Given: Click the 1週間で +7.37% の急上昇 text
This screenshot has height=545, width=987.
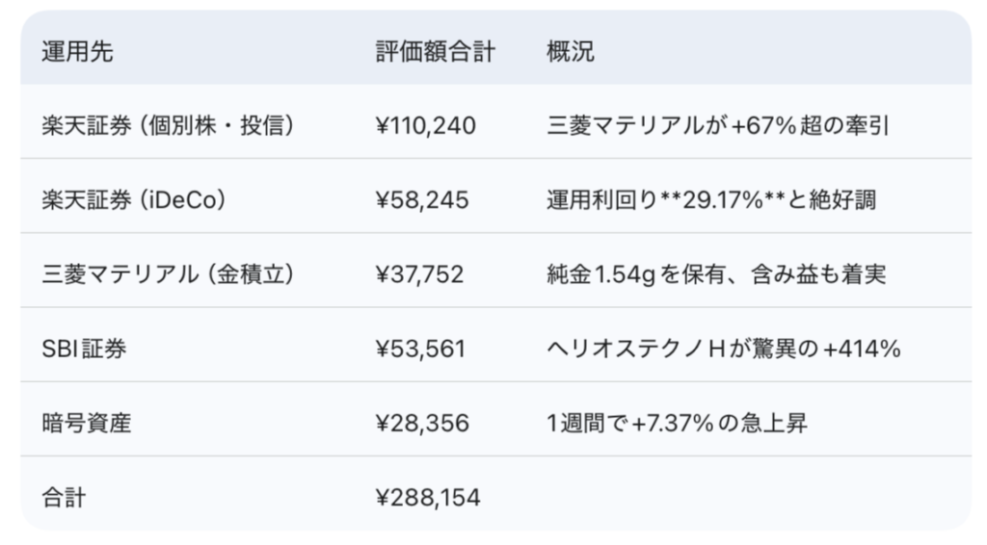Looking at the screenshot, I should [677, 423].
